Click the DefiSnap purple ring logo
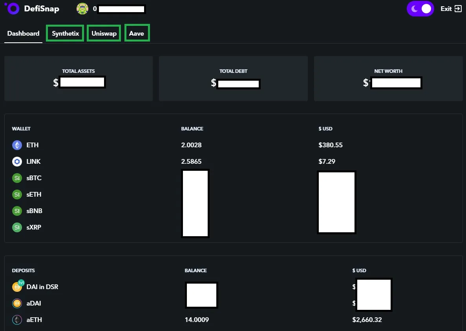 12,8
